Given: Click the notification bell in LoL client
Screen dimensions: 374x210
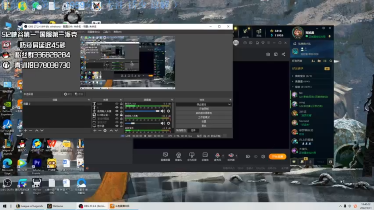Looking at the screenshot, I should click(x=330, y=36).
